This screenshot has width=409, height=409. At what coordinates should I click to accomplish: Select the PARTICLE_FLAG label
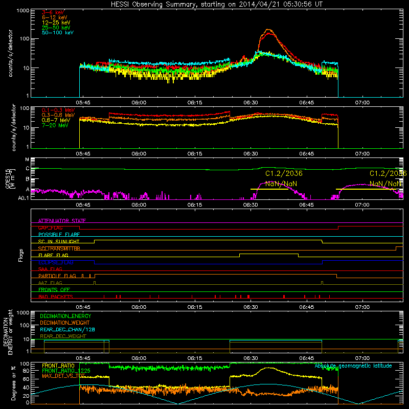click(57, 276)
